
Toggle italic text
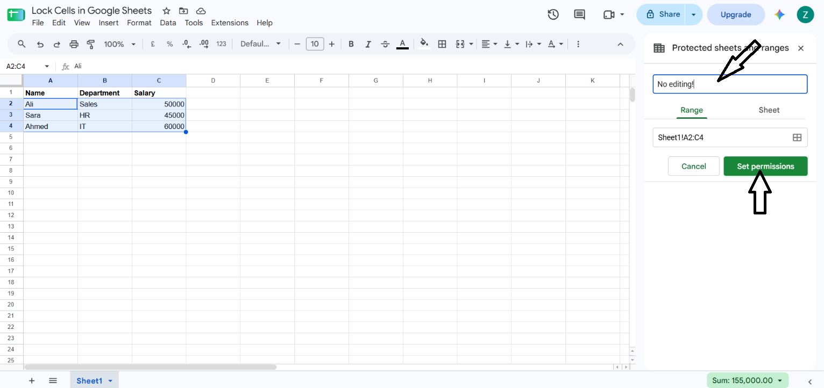[x=368, y=44]
